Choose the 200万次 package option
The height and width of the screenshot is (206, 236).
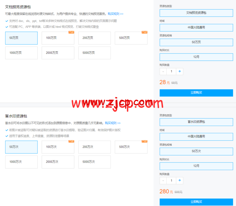click(x=94, y=147)
